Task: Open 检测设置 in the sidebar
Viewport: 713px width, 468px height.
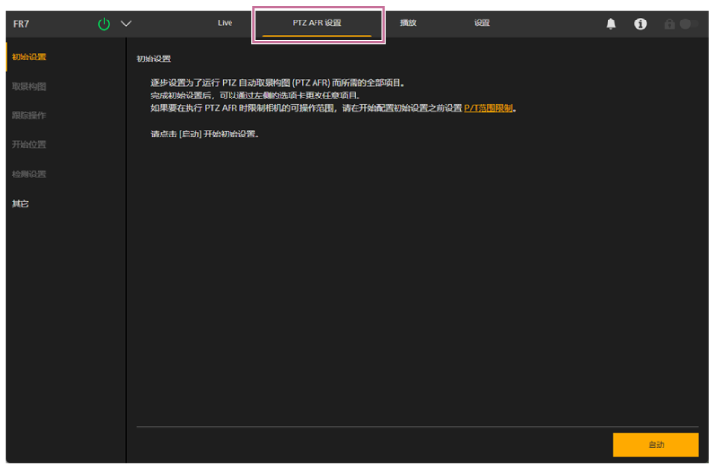Action: click(29, 174)
